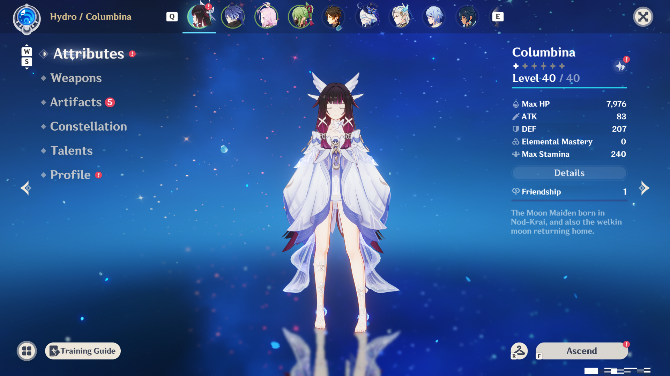Open the Training Guide
The height and width of the screenshot is (376, 670).
point(83,351)
